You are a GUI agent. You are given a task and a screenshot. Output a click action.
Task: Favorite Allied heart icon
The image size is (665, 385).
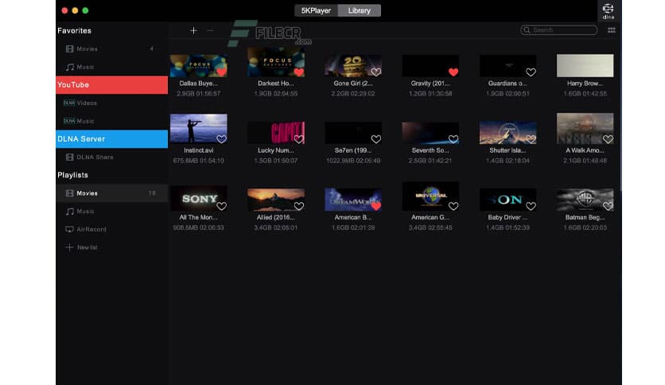click(298, 206)
